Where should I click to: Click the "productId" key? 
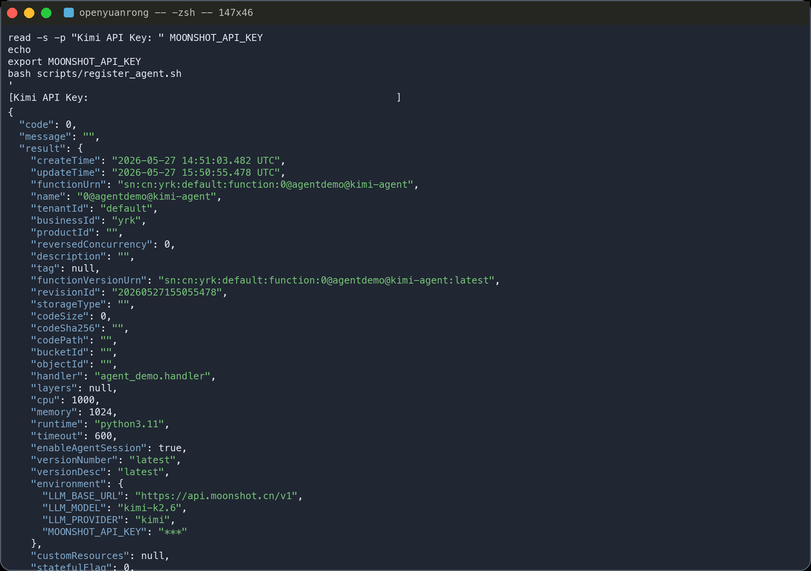pos(63,233)
